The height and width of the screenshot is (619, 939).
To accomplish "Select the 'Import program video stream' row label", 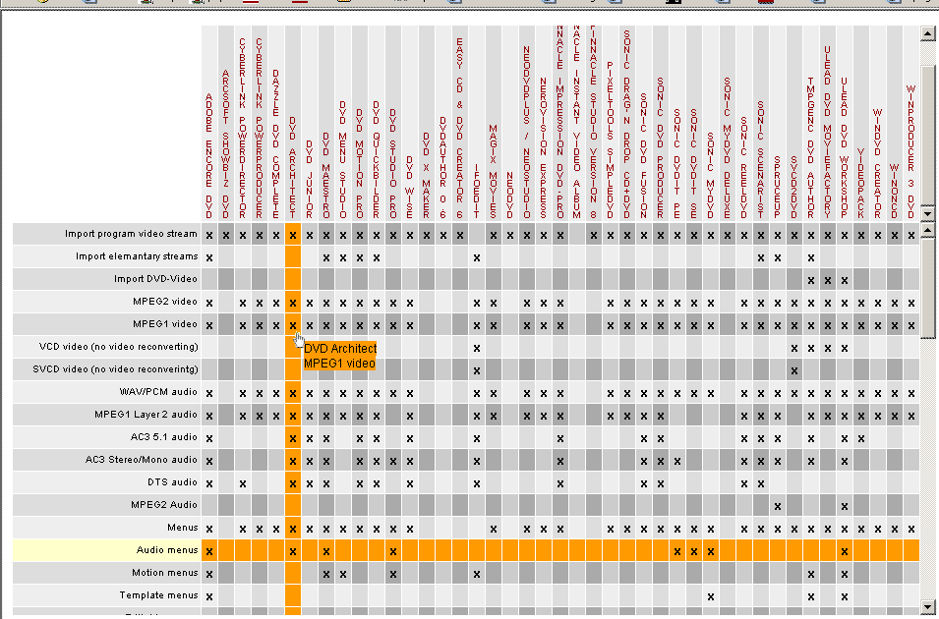I will tap(131, 234).
